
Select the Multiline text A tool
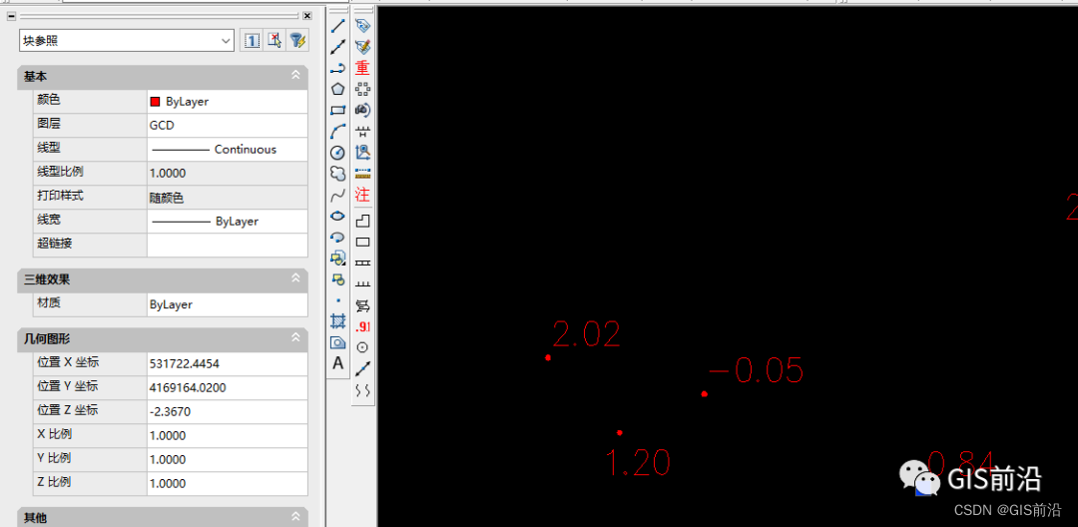point(337,362)
